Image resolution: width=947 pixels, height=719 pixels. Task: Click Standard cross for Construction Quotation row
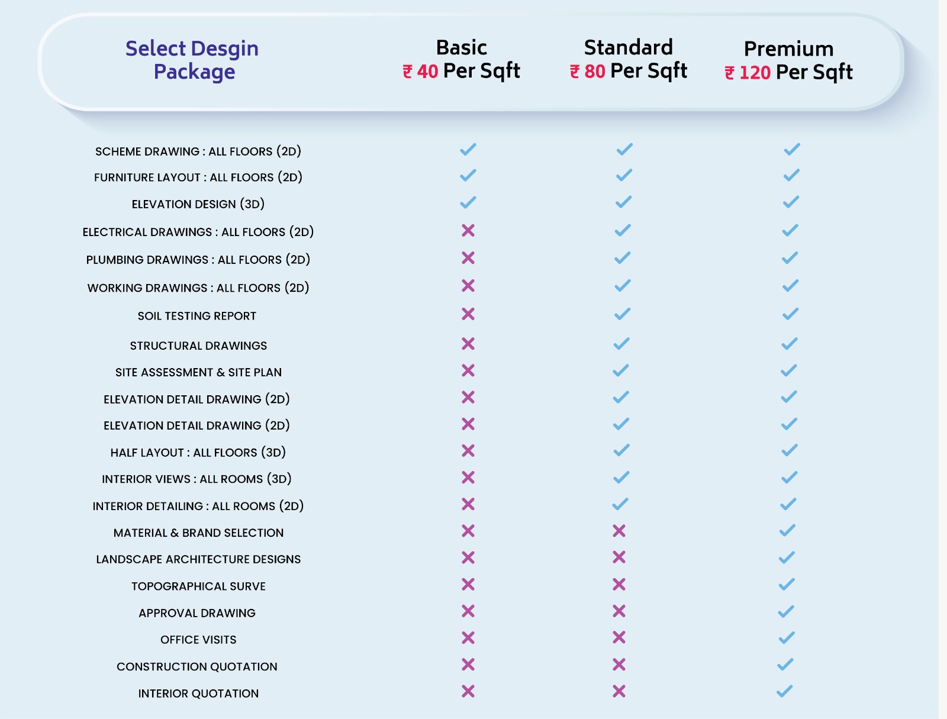pos(619,664)
